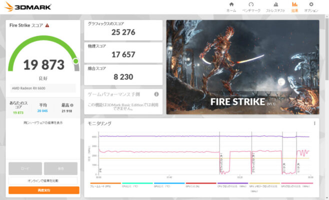Screen dimensions: 329x200
Task: Click the orange Run again (再度実行) button
Action: click(44, 190)
